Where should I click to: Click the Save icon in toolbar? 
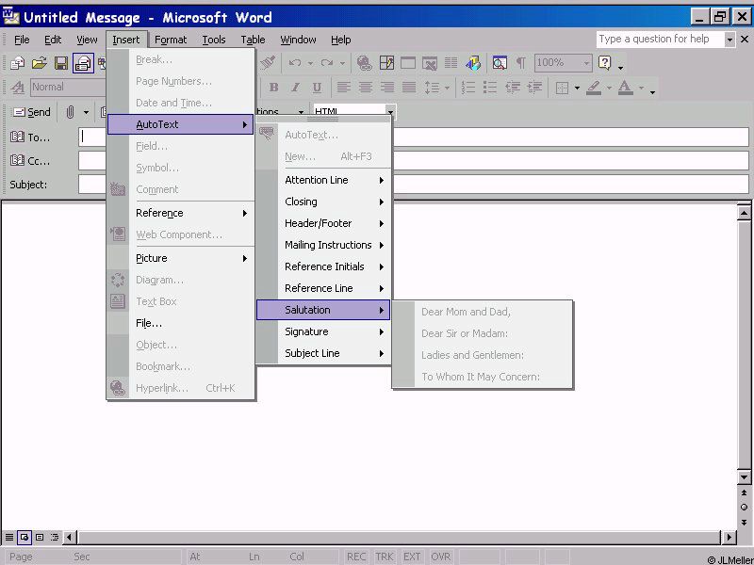point(61,63)
